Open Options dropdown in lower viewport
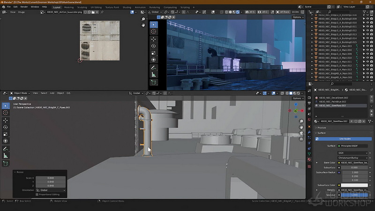Image resolution: width=375 pixels, height=211 pixels. (298, 98)
